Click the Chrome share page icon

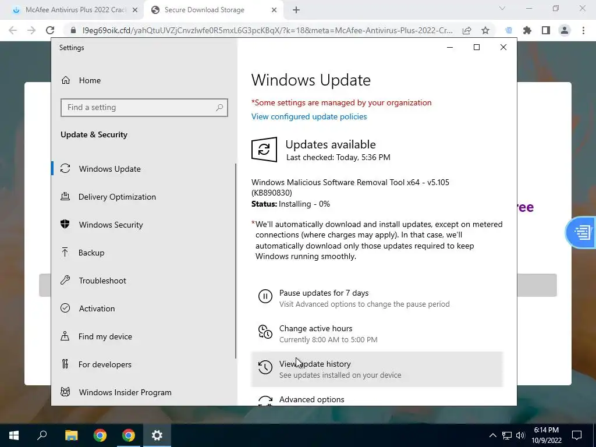[x=467, y=30]
